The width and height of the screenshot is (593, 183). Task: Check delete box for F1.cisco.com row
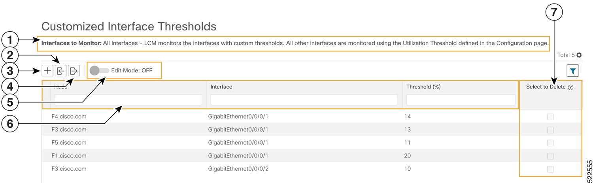[x=550, y=156]
